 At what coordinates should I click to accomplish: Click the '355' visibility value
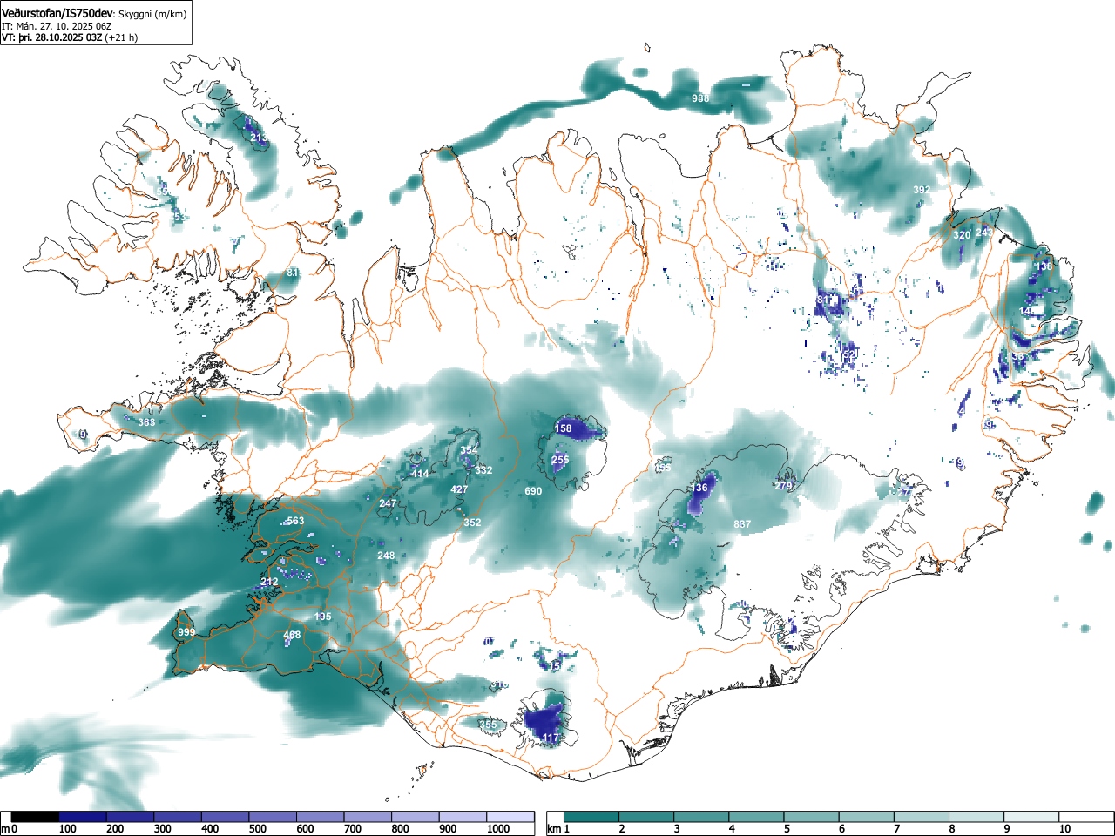coord(488,725)
